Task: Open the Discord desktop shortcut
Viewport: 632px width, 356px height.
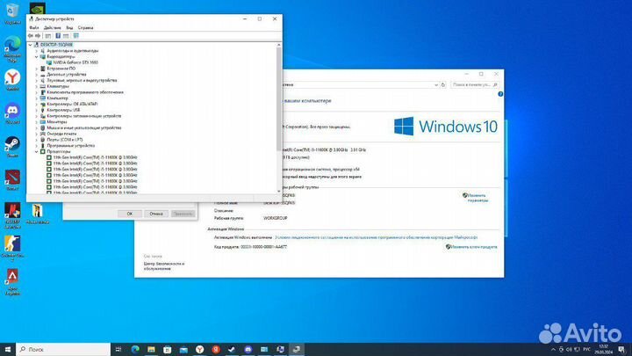Action: (12, 113)
